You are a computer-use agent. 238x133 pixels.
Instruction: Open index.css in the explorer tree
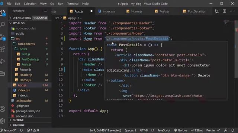24,90
